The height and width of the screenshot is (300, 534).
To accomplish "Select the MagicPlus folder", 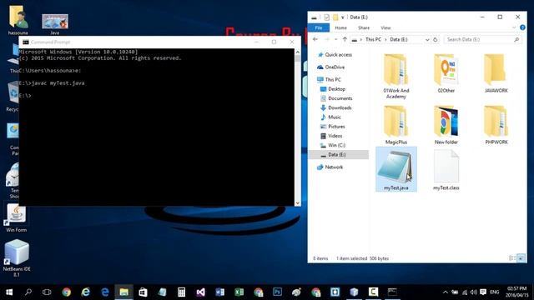I will click(x=396, y=125).
